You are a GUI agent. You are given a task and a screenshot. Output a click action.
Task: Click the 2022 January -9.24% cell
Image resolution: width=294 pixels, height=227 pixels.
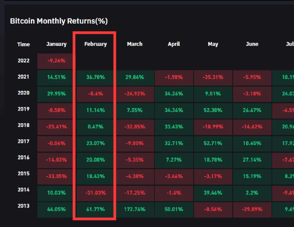click(57, 61)
